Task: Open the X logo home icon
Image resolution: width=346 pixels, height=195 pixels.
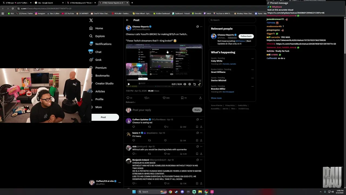Action: point(91,20)
